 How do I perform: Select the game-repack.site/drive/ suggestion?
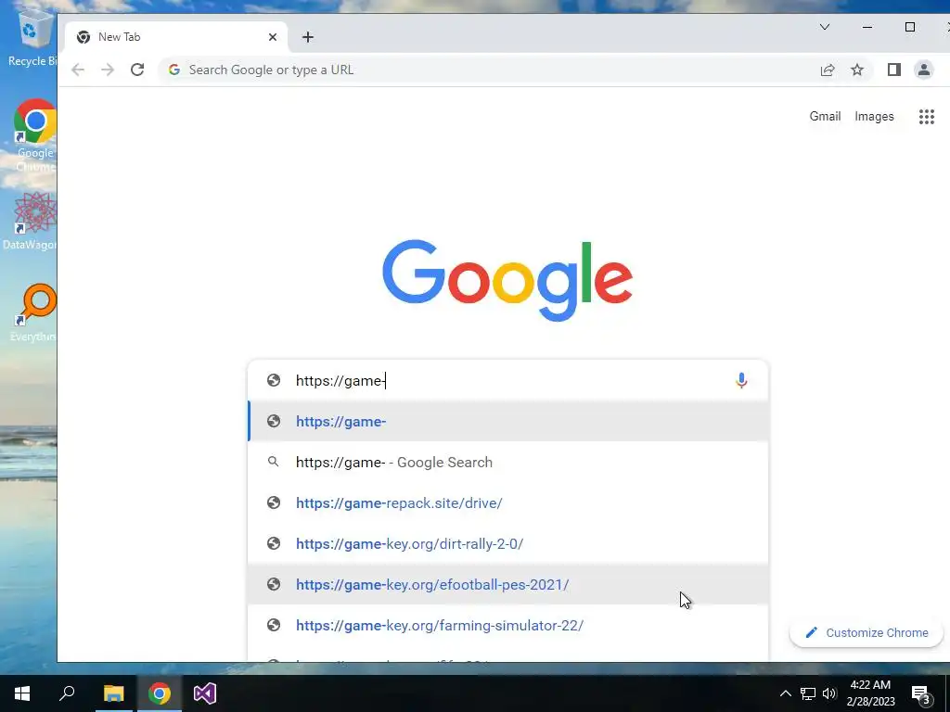(x=507, y=503)
